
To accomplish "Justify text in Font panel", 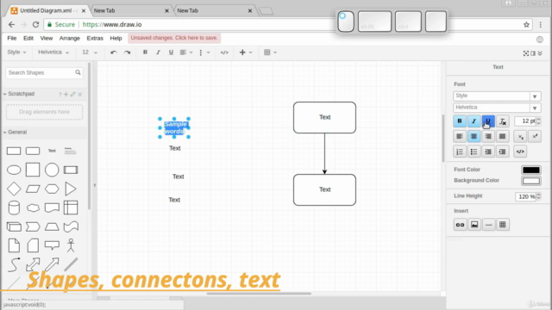I will 503,136.
